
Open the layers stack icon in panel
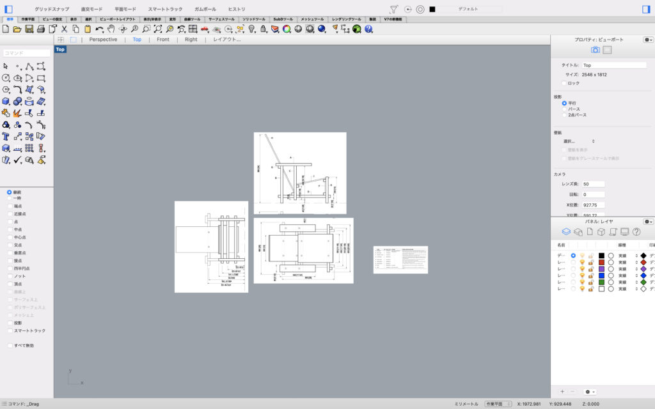point(566,231)
